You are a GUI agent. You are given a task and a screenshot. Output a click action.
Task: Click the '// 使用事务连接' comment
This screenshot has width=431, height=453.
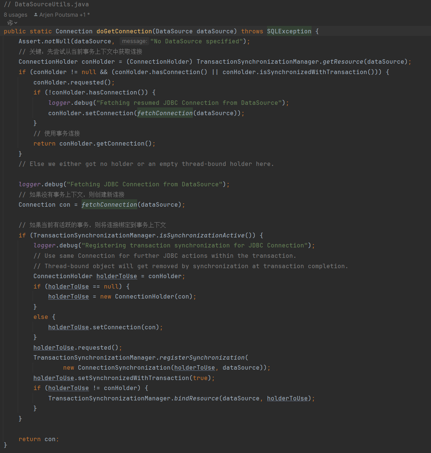[57, 133]
